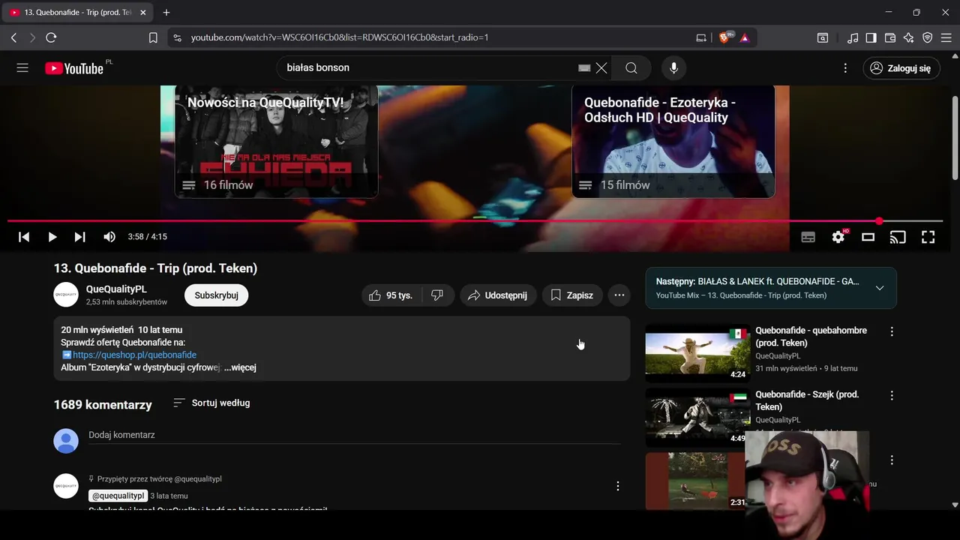The height and width of the screenshot is (540, 960).
Task: Bookmark this page from the toolbar
Action: tap(153, 37)
